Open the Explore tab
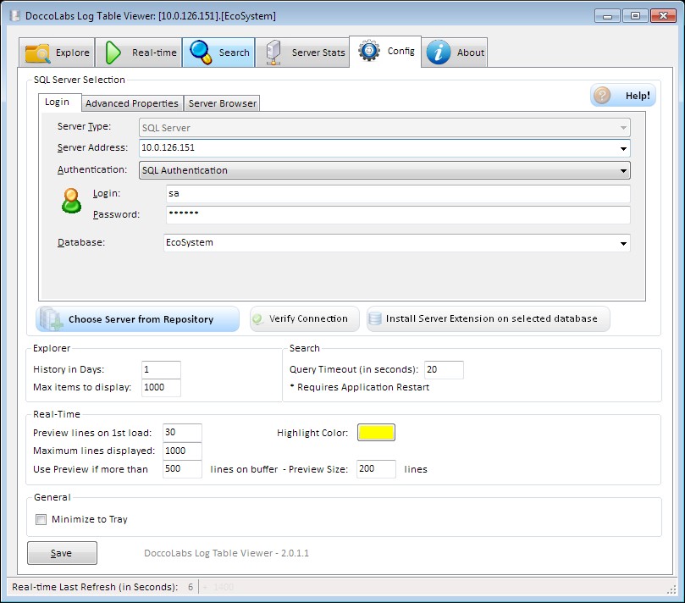Screen dimensions: 685x603 coord(58,53)
